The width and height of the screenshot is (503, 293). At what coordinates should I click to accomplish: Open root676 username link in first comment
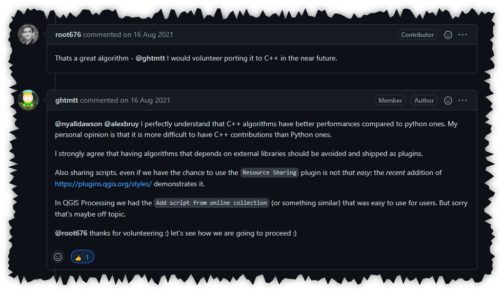click(68, 35)
